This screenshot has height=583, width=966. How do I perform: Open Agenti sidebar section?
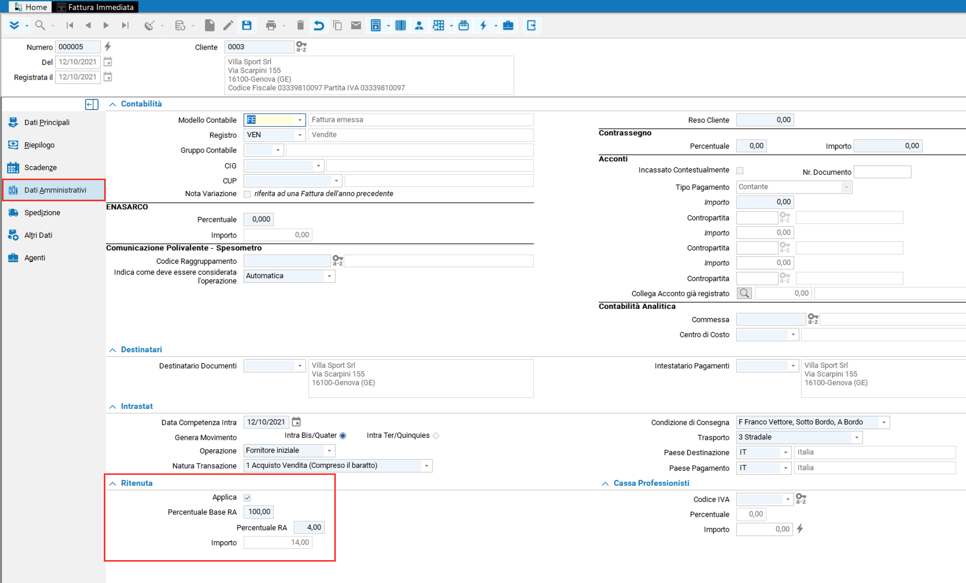pyautogui.click(x=54, y=258)
